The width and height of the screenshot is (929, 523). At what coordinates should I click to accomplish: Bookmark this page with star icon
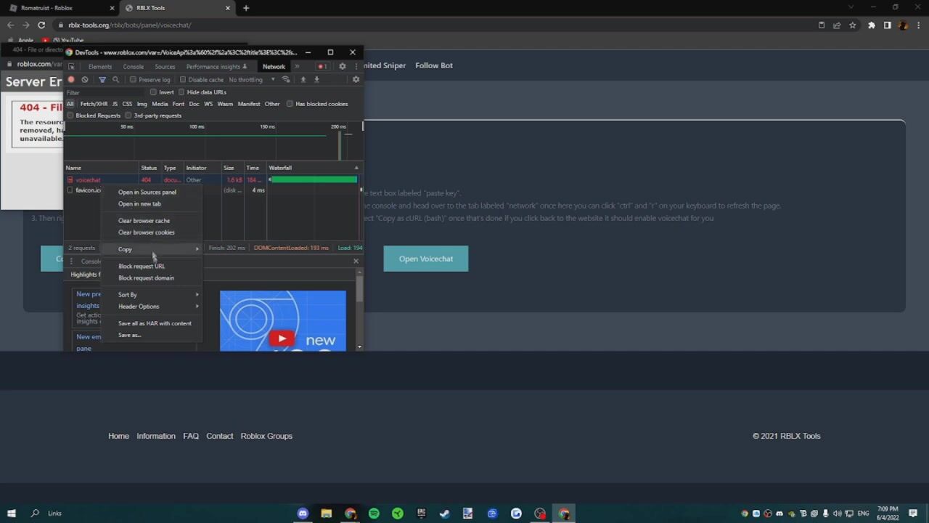tap(853, 25)
